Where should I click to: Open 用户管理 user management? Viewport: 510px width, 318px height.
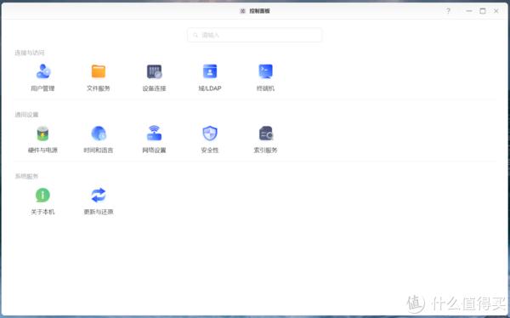pyautogui.click(x=42, y=77)
